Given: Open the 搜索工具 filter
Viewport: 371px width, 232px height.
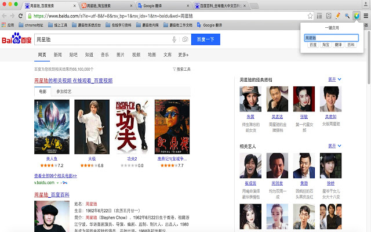Looking at the screenshot, I should (x=181, y=69).
